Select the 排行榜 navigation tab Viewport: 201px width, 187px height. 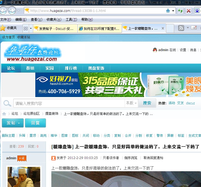tap(71, 68)
